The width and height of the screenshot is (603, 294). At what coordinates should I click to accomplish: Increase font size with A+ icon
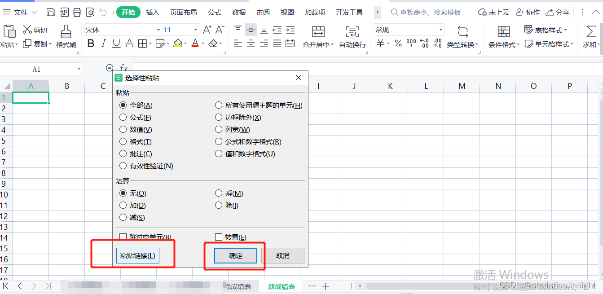tap(207, 30)
